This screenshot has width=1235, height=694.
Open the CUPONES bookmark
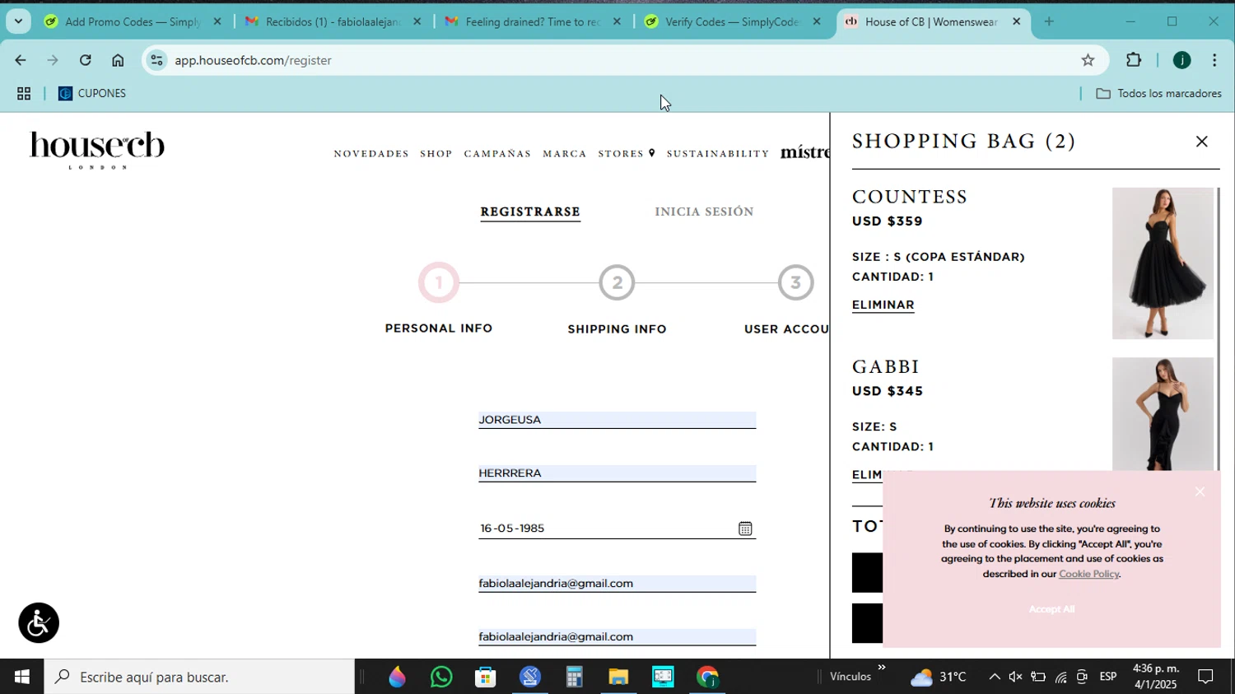(92, 94)
